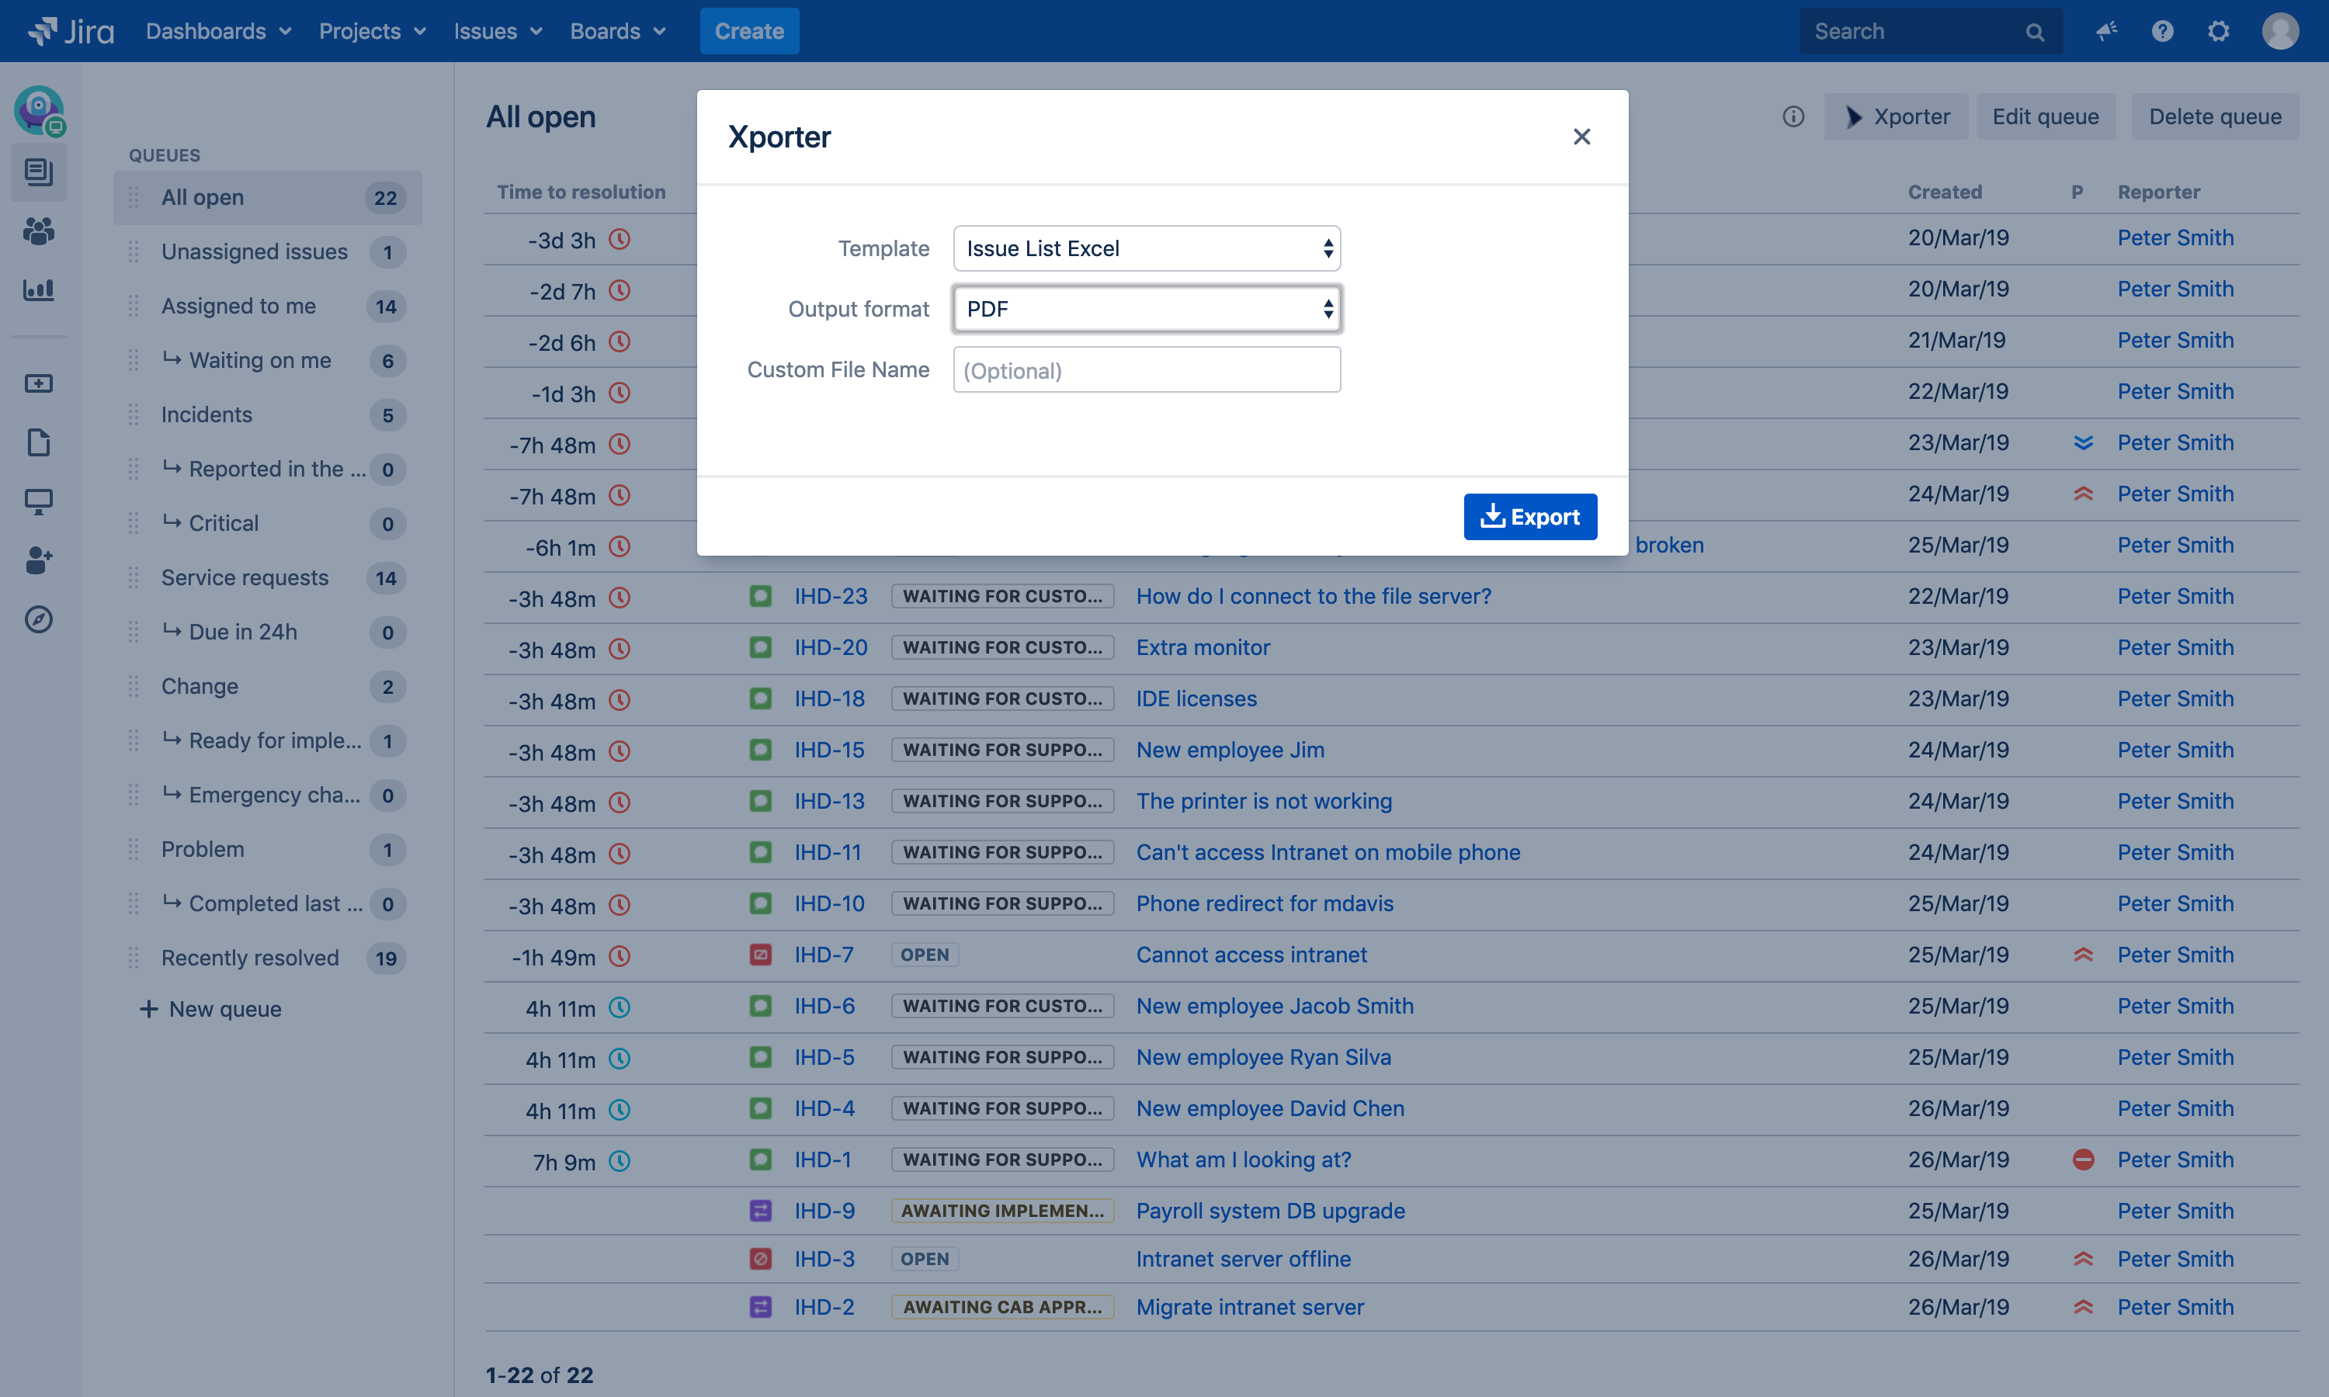Open the settings gear icon

[2218, 31]
